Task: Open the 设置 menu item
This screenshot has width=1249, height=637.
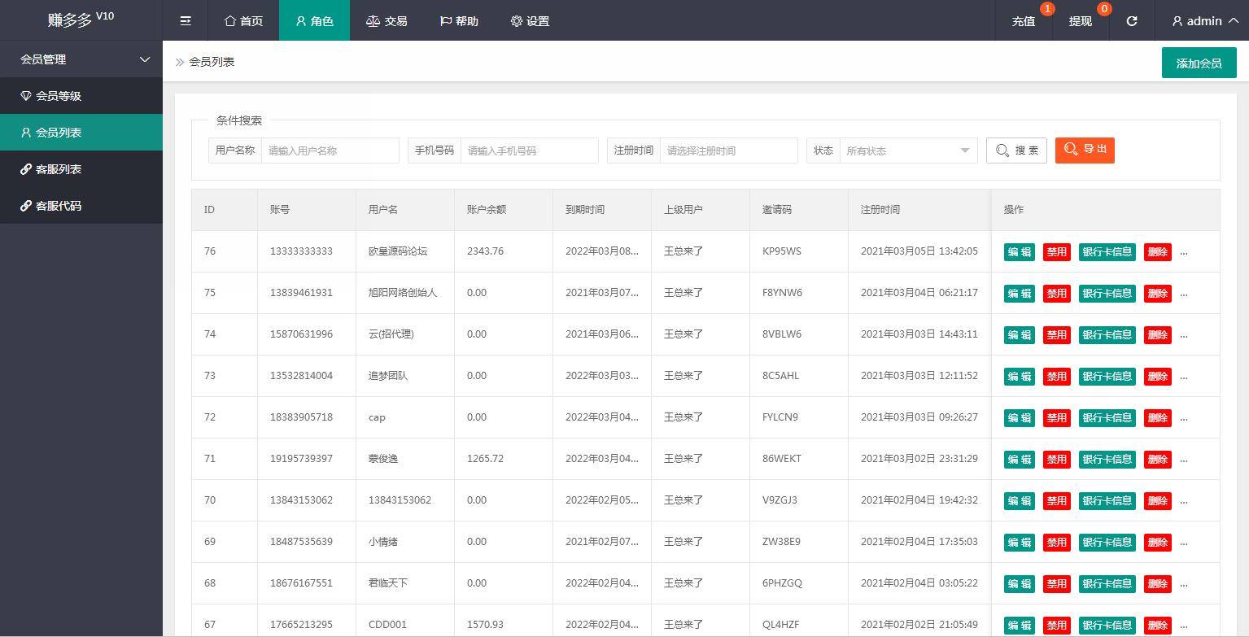Action: (x=529, y=21)
